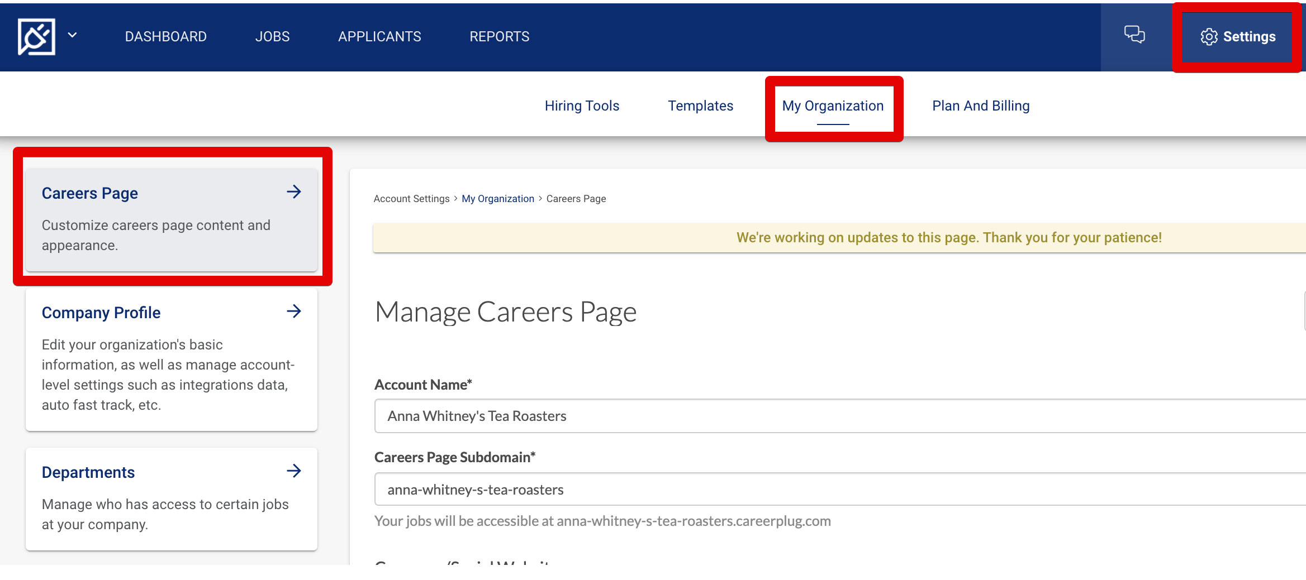The image size is (1306, 580).
Task: Click the Departments arrow icon
Action: point(294,471)
